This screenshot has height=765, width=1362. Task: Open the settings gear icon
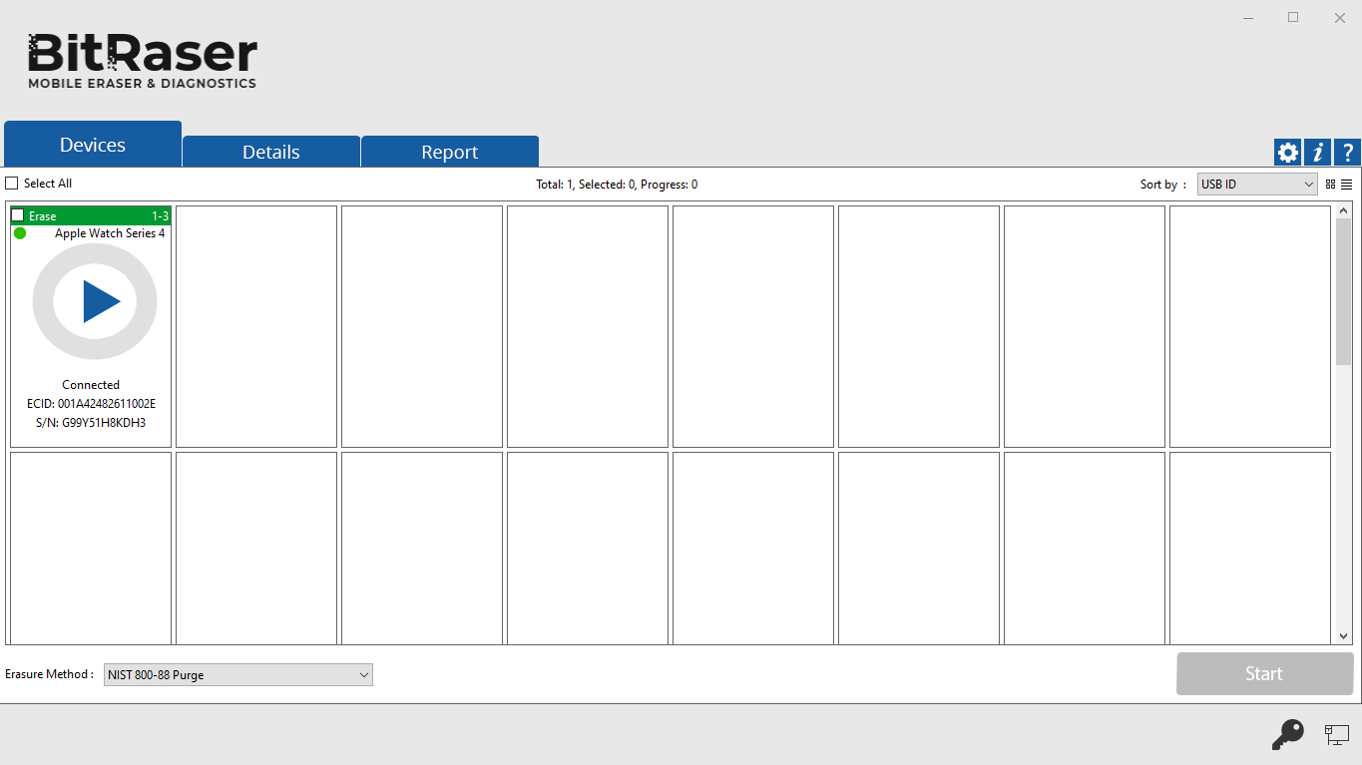(x=1288, y=152)
